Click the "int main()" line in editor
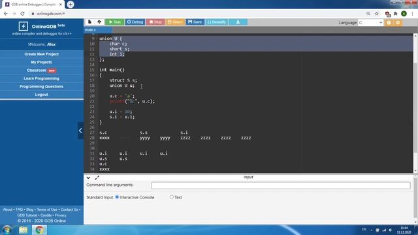Image resolution: width=418 pixels, height=235 pixels. [112, 70]
